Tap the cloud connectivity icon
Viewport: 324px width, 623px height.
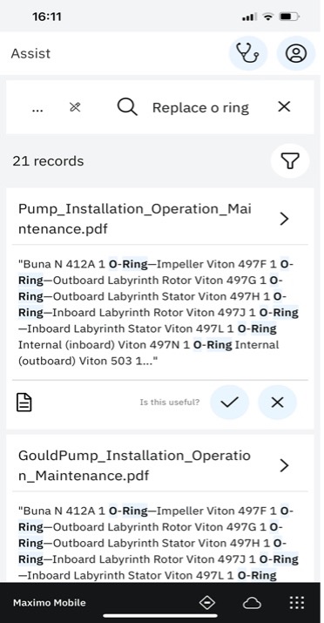(x=252, y=603)
